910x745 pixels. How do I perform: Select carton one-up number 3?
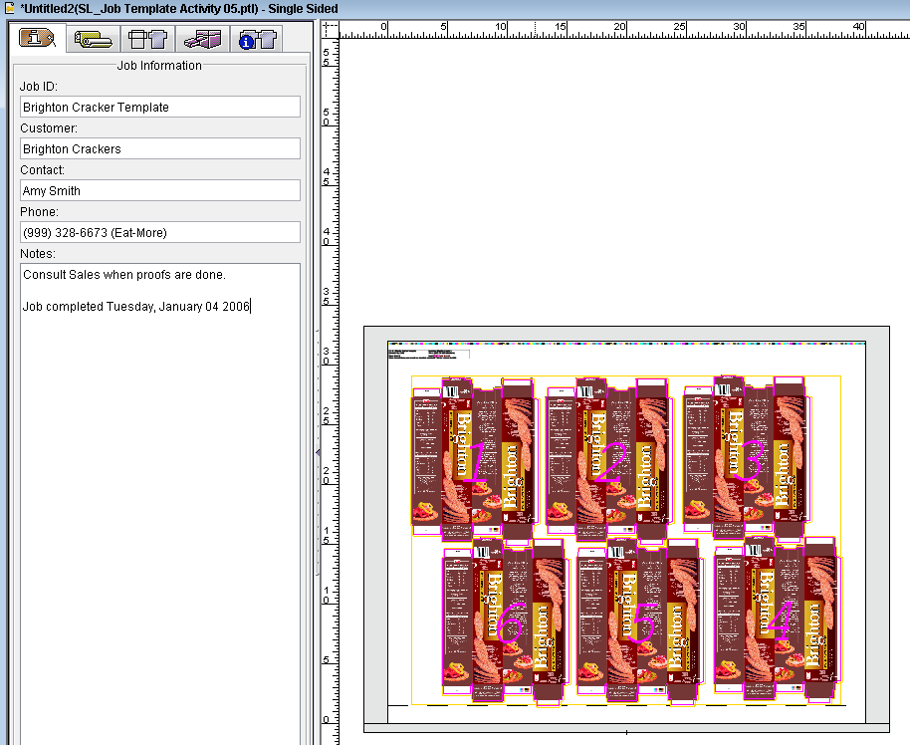748,456
